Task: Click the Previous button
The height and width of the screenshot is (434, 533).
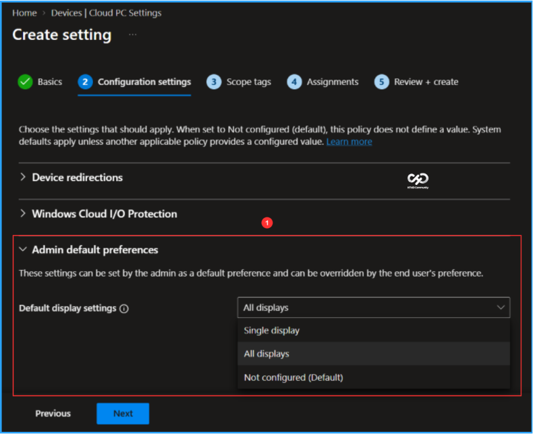Action: pos(53,414)
